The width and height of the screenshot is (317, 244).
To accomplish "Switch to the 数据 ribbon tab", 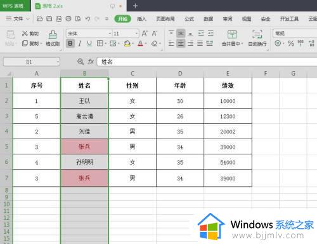I will (208, 19).
